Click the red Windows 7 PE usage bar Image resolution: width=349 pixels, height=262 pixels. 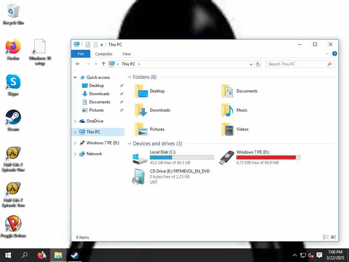coord(268,158)
